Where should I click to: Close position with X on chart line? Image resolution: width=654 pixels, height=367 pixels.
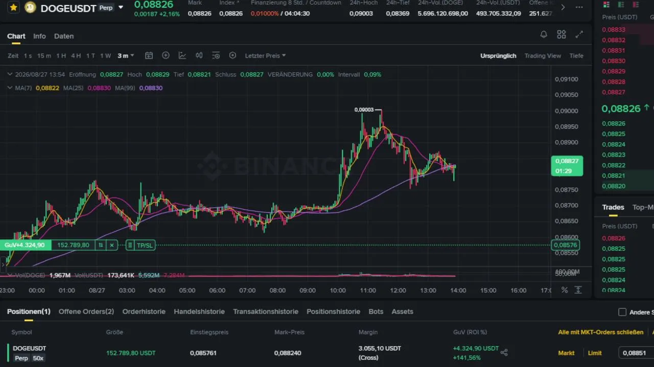coord(112,245)
